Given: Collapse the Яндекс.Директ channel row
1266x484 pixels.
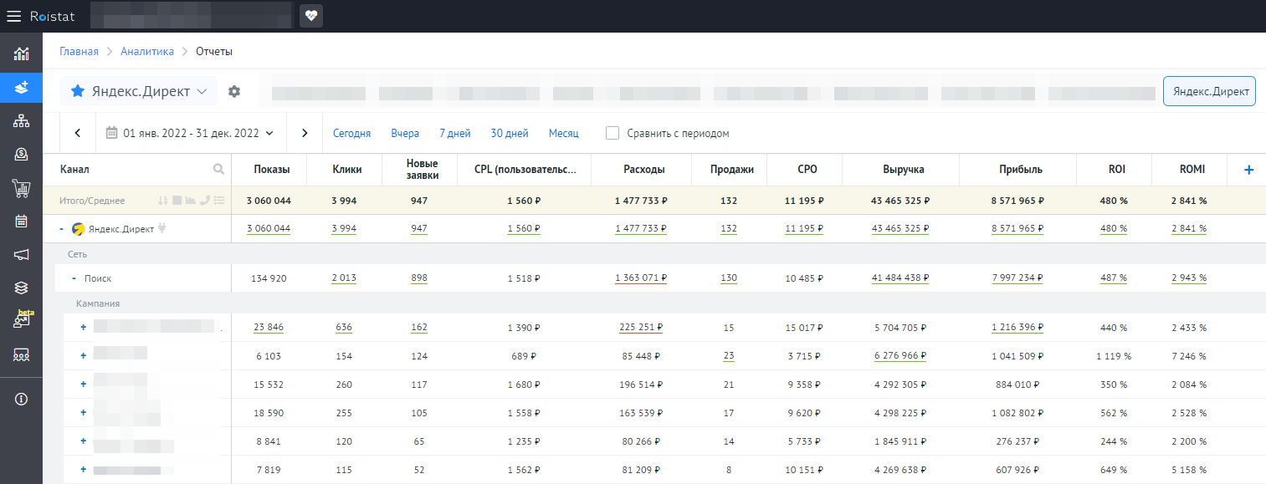Looking at the screenshot, I should (61, 228).
